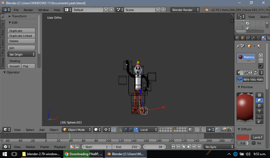Select flat plane preview type
Viewport: 270px width, 158px height.
(259, 95)
